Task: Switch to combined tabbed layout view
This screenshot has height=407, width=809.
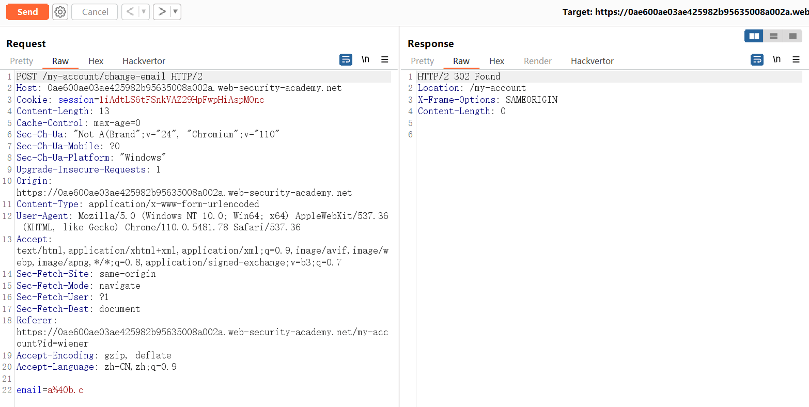Action: pyautogui.click(x=792, y=36)
